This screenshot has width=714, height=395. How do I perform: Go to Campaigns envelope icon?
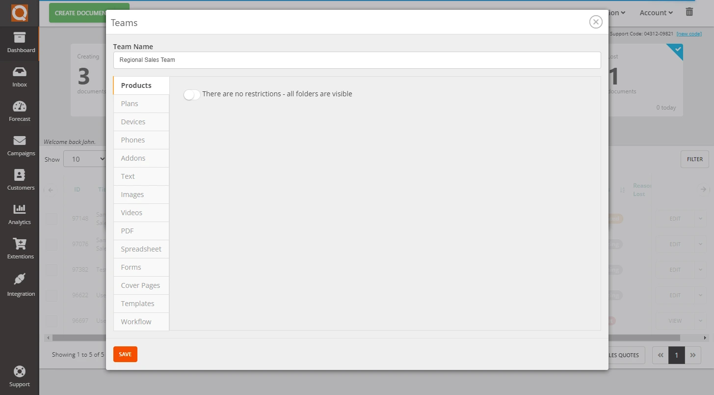[x=20, y=141]
